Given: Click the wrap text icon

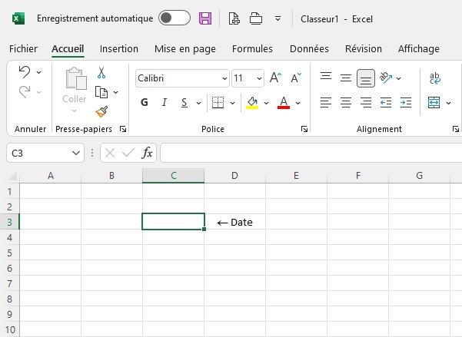Looking at the screenshot, I should [435, 78].
